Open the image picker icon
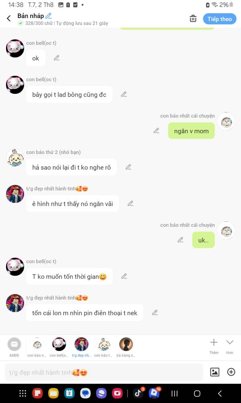Image resolution: width=241 pixels, height=403 pixels. [214, 372]
